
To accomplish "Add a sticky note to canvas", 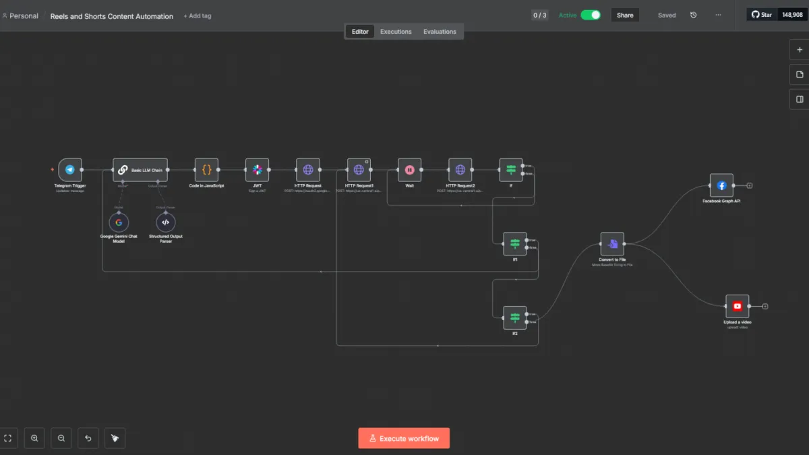I will (800, 74).
